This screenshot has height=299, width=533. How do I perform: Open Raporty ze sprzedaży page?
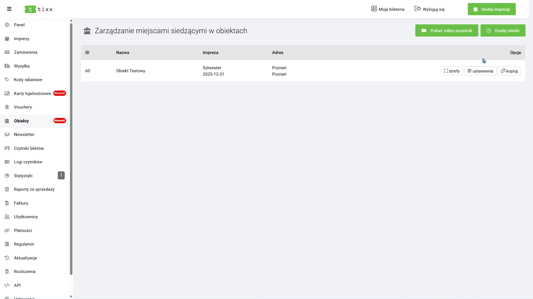point(34,189)
